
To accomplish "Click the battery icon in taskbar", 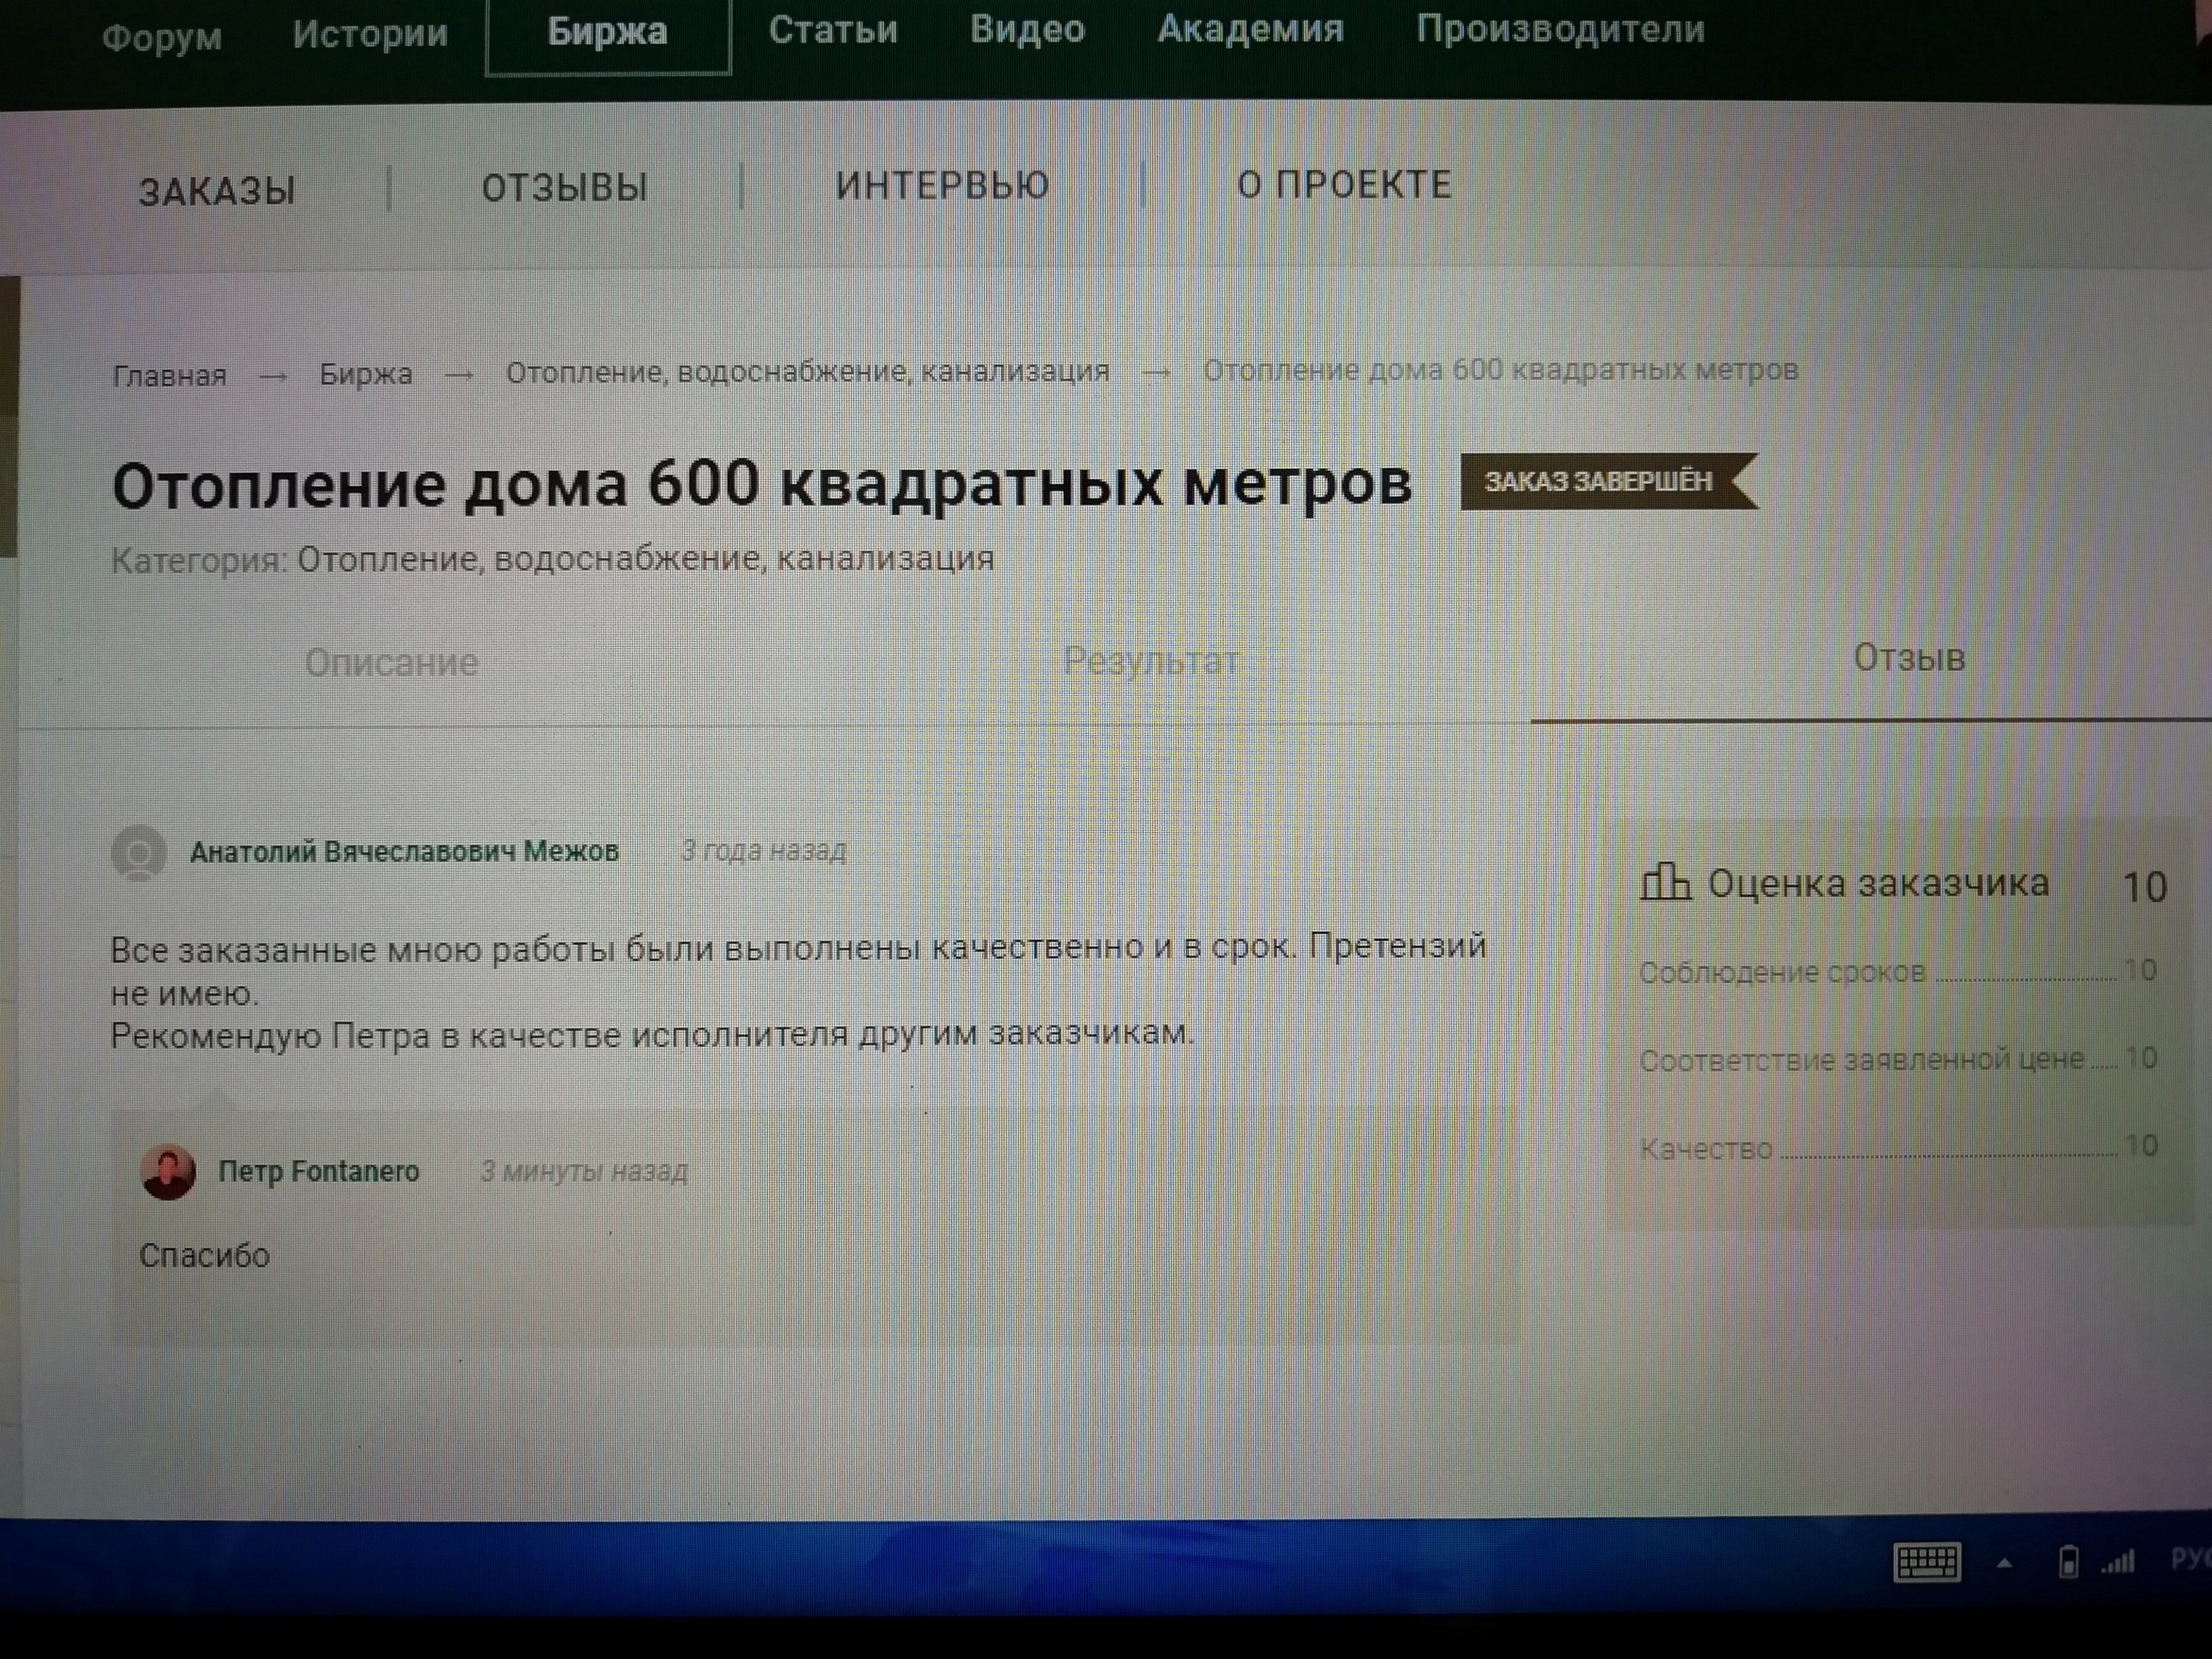I will (2068, 1562).
